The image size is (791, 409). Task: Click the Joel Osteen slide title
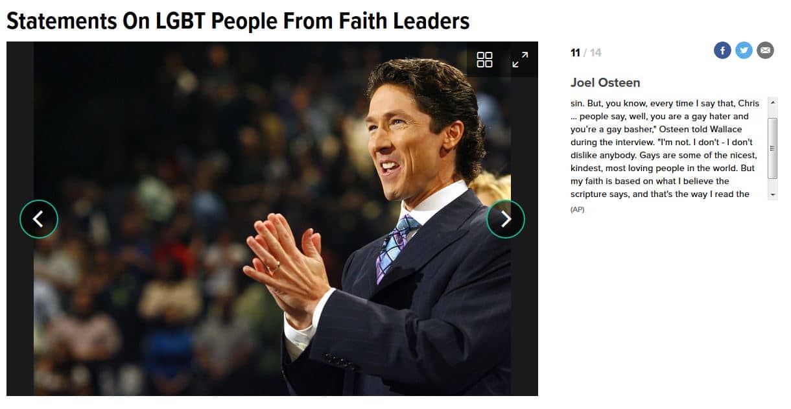pos(605,82)
